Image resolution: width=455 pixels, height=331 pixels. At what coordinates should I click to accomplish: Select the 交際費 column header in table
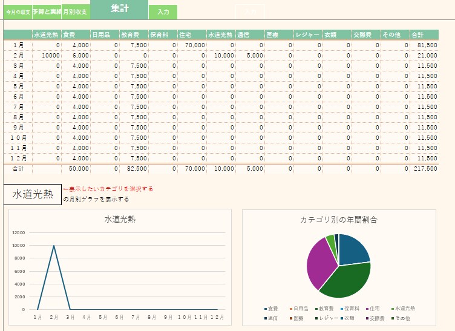pos(366,35)
